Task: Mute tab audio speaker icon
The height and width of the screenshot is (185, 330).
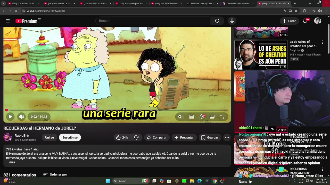Action: pos(284,4)
